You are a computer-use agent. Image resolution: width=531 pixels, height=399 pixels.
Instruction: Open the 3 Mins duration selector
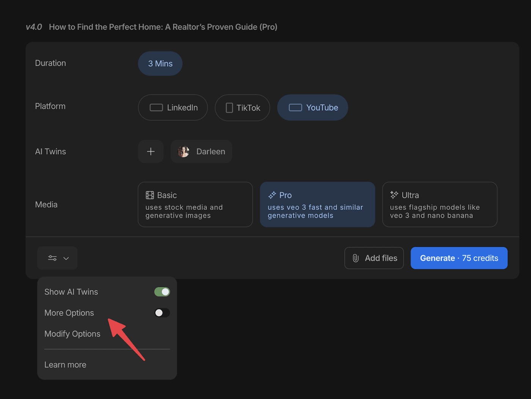pyautogui.click(x=160, y=64)
